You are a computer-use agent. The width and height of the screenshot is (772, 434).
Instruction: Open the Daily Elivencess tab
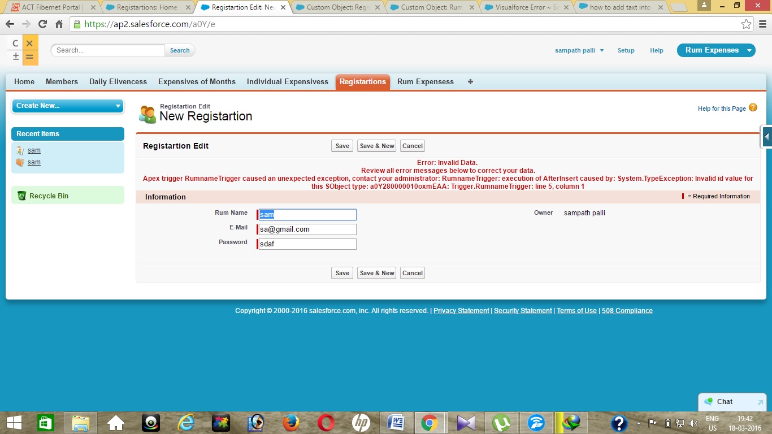[x=118, y=81]
